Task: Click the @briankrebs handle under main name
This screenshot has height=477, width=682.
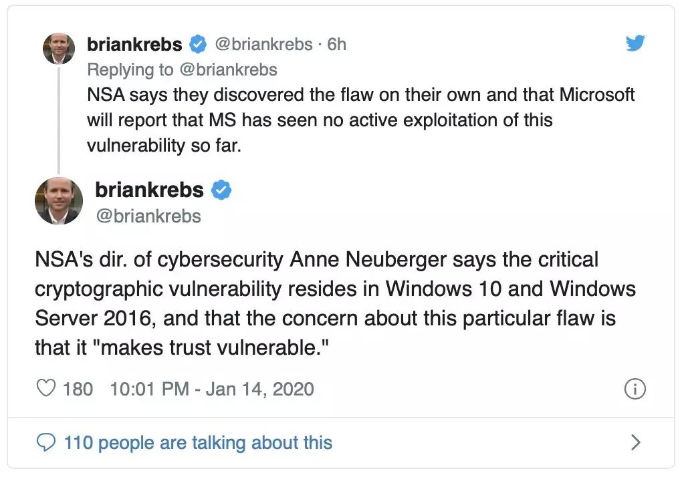Action: (148, 216)
